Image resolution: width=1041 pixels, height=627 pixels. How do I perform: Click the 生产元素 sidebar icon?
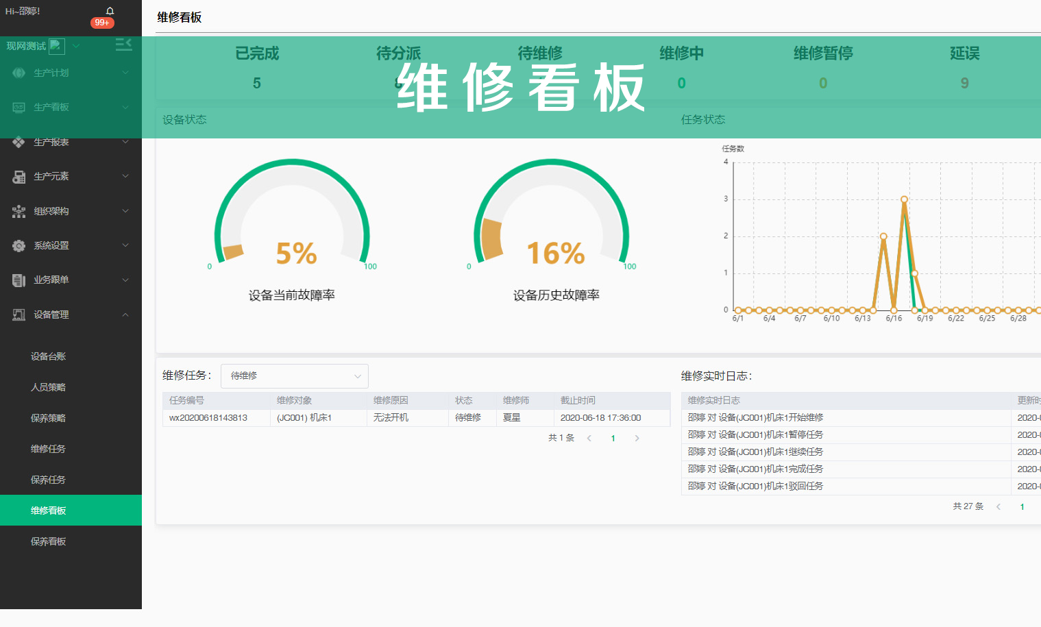click(19, 177)
